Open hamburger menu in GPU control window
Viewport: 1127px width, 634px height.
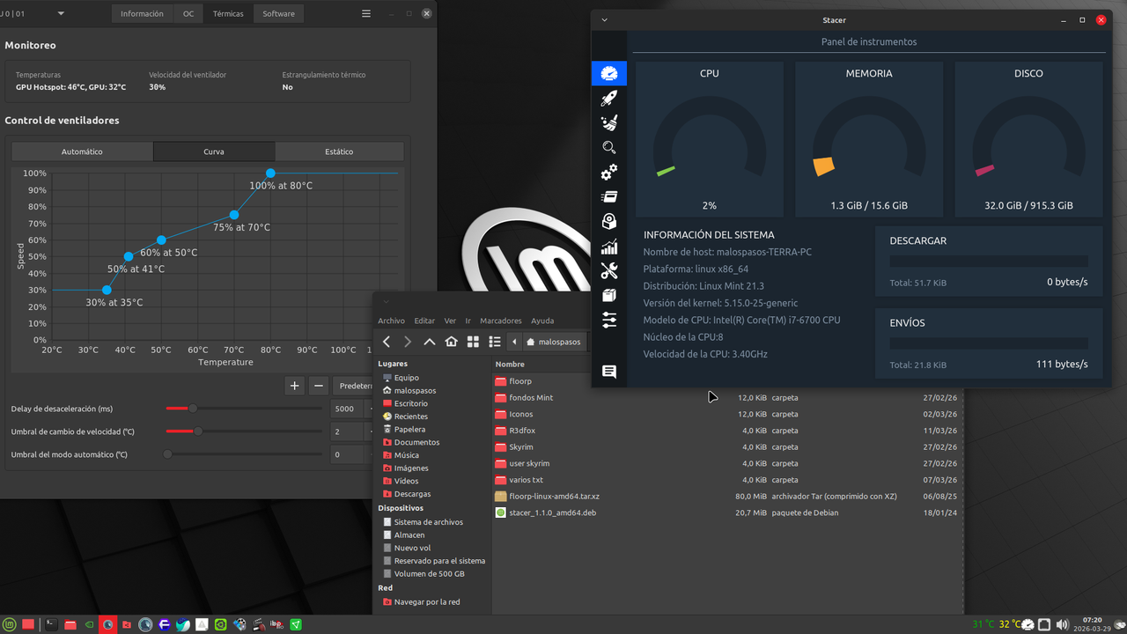click(x=366, y=13)
